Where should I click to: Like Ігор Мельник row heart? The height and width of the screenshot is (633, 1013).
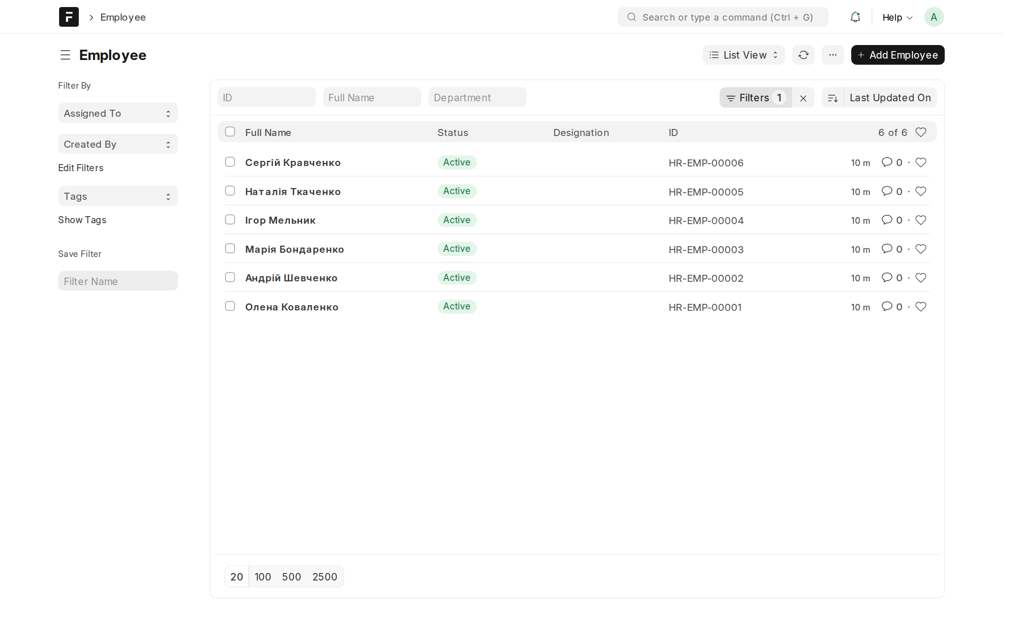(921, 220)
